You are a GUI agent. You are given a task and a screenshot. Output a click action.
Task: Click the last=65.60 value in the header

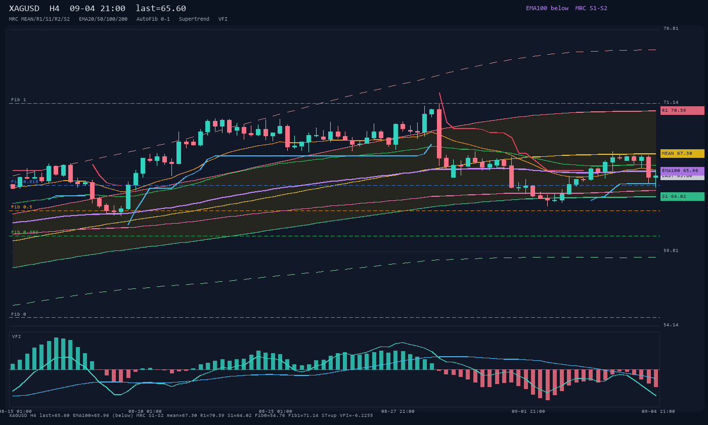161,9
